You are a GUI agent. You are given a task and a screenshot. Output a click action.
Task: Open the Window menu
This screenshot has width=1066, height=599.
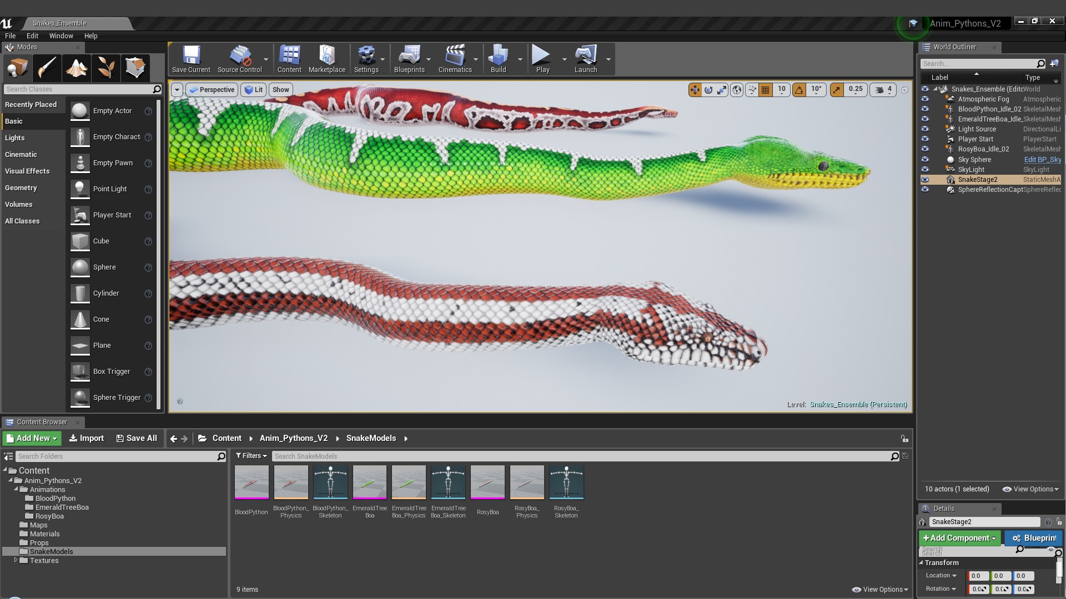click(x=61, y=35)
